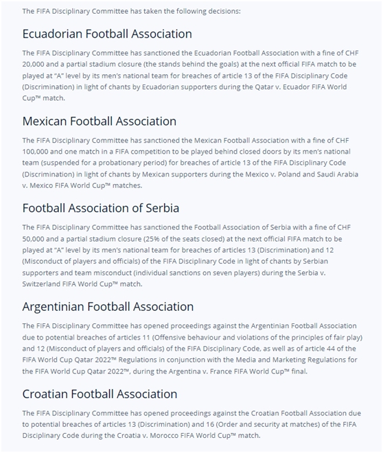Click 'suspended for a probationary period' phrase
Screen dimensions: 383x453
pos(104,163)
